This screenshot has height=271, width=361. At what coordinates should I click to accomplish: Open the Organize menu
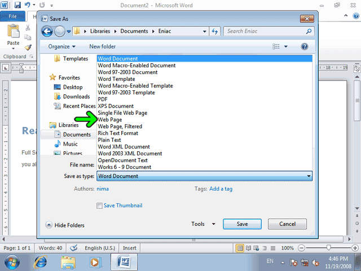click(61, 46)
